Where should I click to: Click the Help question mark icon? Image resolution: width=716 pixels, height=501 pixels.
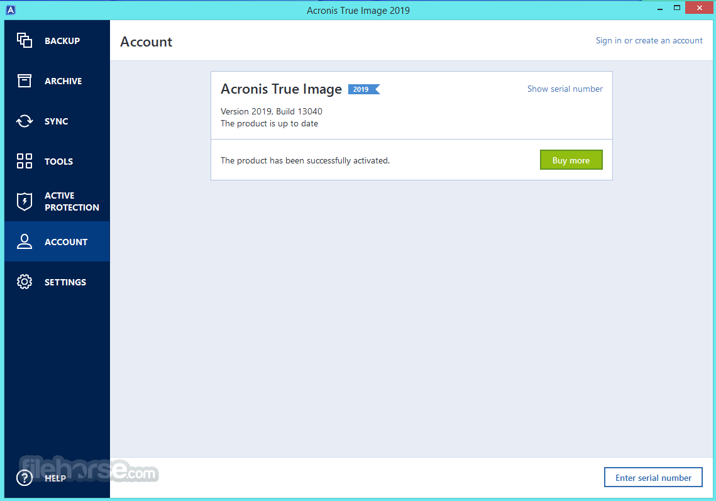point(24,478)
